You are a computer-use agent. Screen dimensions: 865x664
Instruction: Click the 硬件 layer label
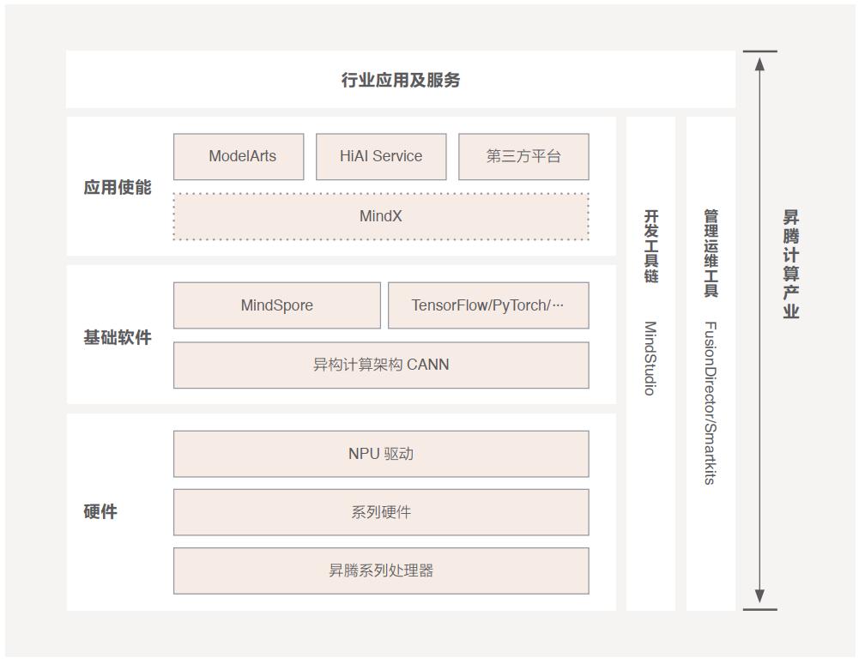(100, 512)
